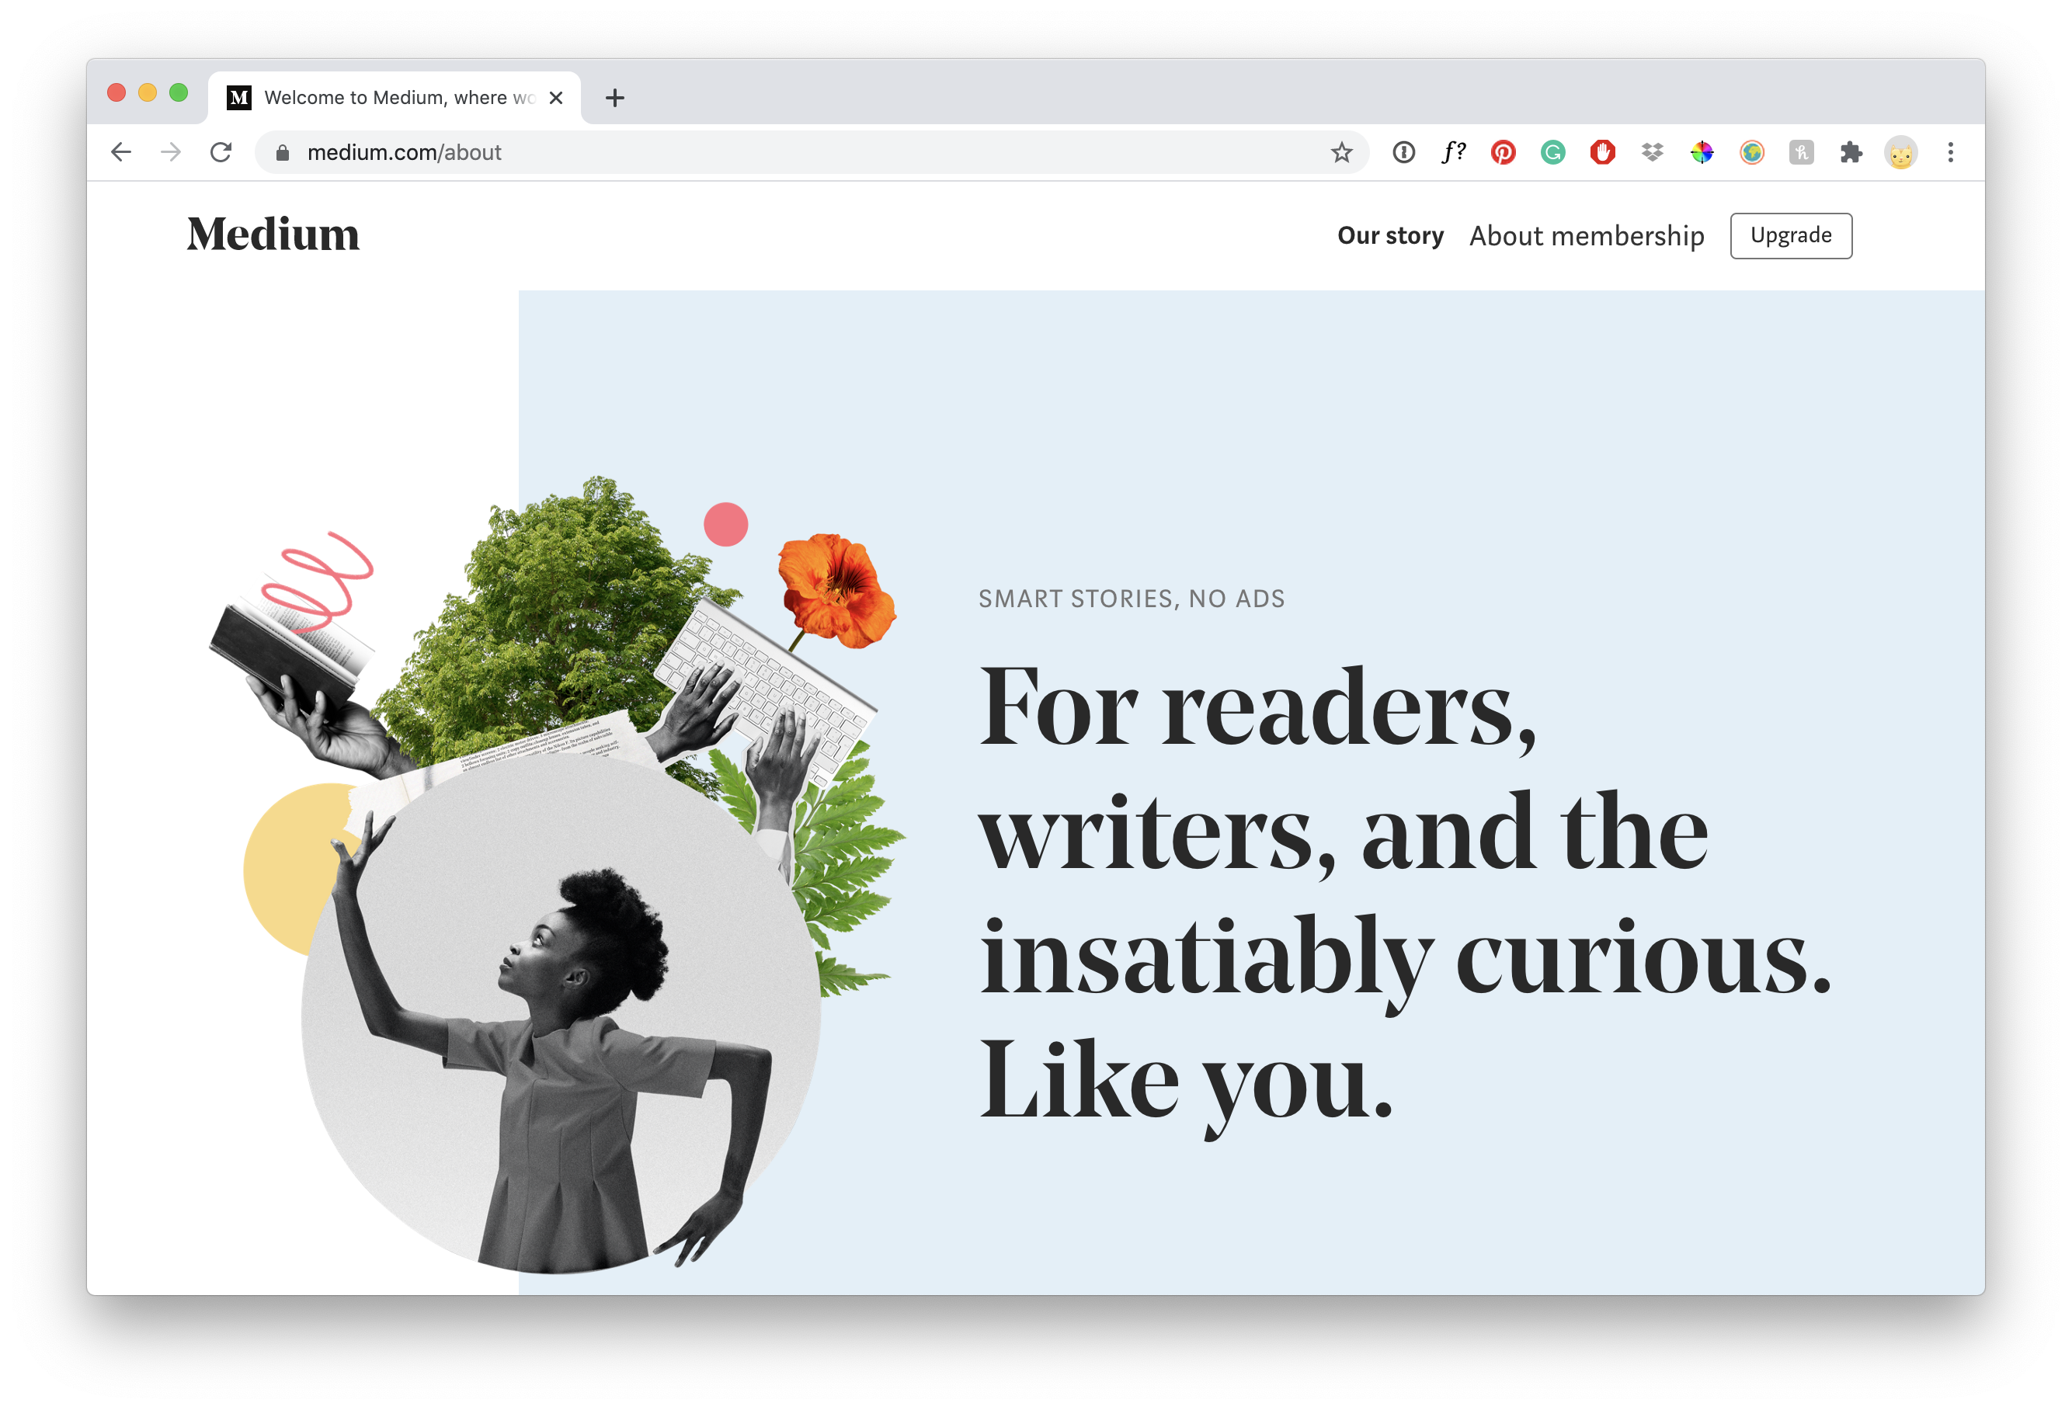2072x1410 pixels.
Task: Open the 1Password extension icon
Action: [x=1403, y=152]
